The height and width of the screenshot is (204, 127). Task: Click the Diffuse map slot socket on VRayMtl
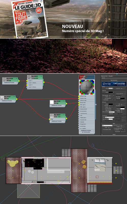(x=79, y=96)
